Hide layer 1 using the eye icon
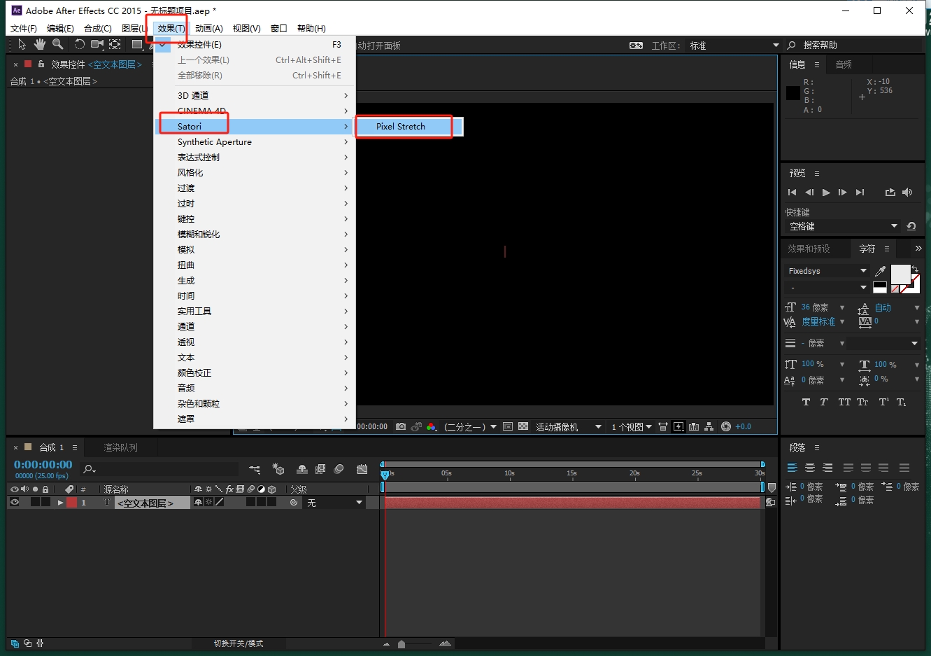 (x=14, y=502)
